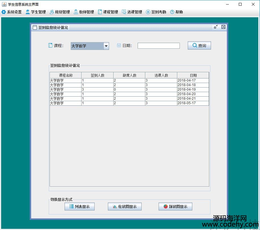This screenshot has width=260, height=230.
Task: Click magnifier icon on 查询 button
Action: [195, 45]
